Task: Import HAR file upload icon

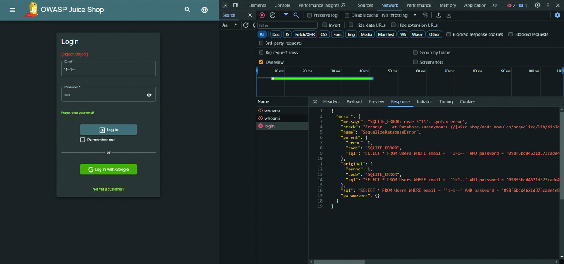Action: click(x=438, y=15)
